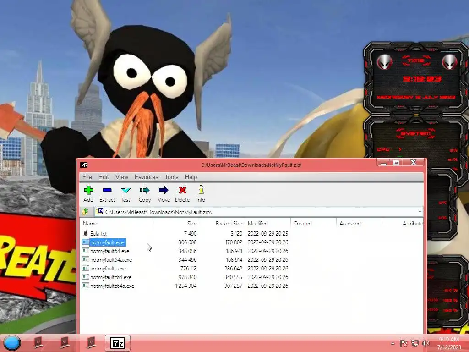
Task: Open the Tools menu
Action: [x=171, y=177]
